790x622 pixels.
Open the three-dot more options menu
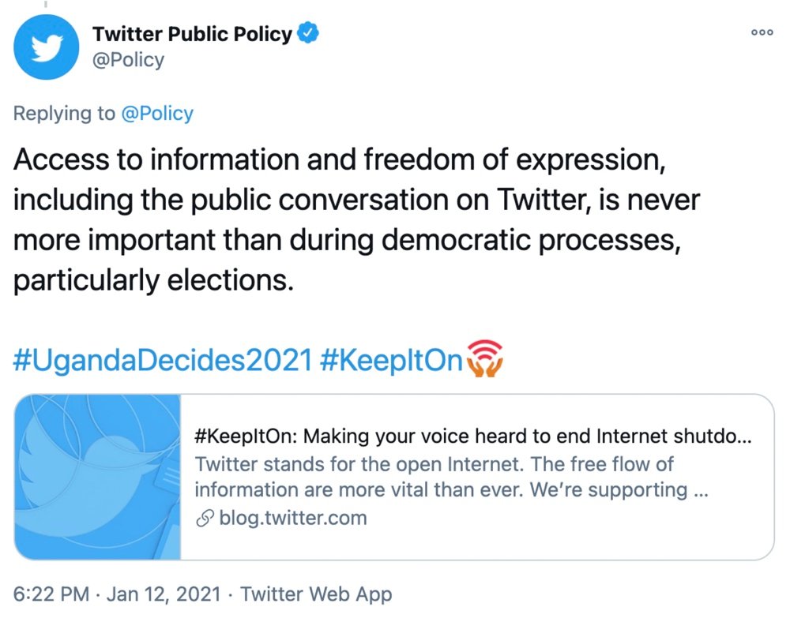tap(762, 33)
